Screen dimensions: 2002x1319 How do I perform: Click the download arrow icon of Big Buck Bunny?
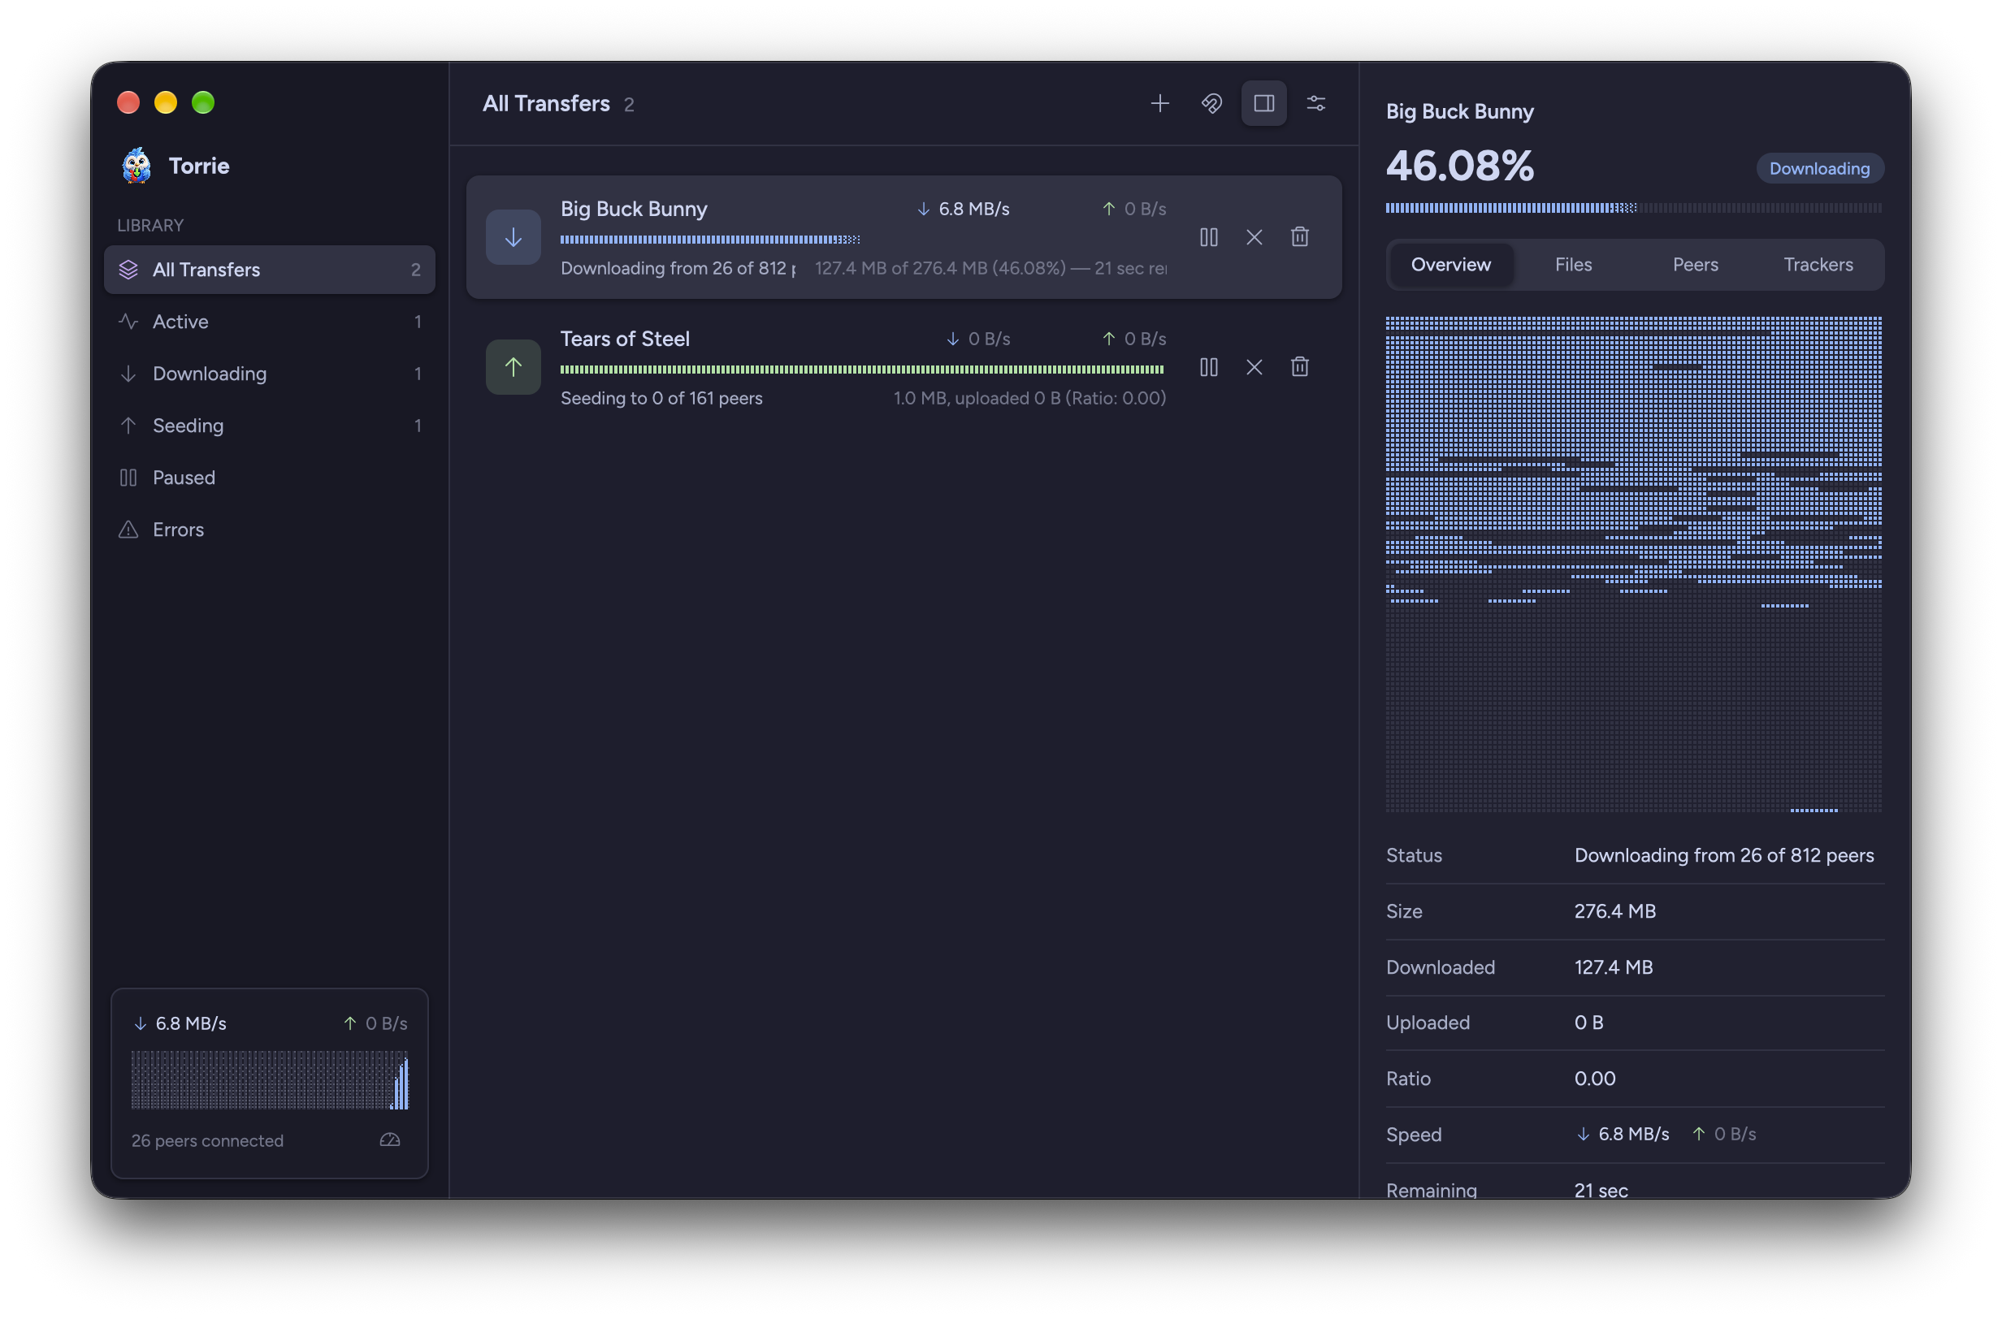pyautogui.click(x=513, y=237)
